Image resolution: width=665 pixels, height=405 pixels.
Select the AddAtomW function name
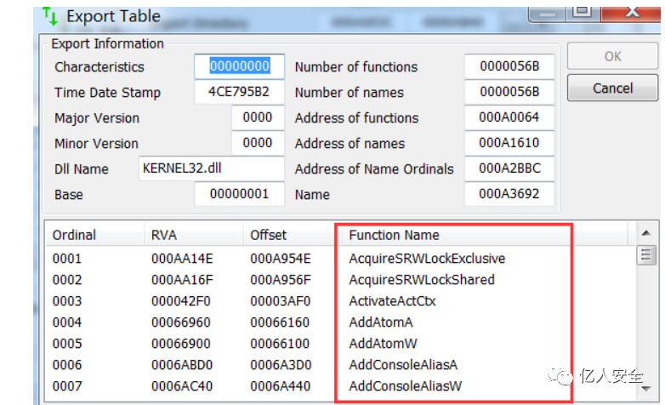(383, 344)
